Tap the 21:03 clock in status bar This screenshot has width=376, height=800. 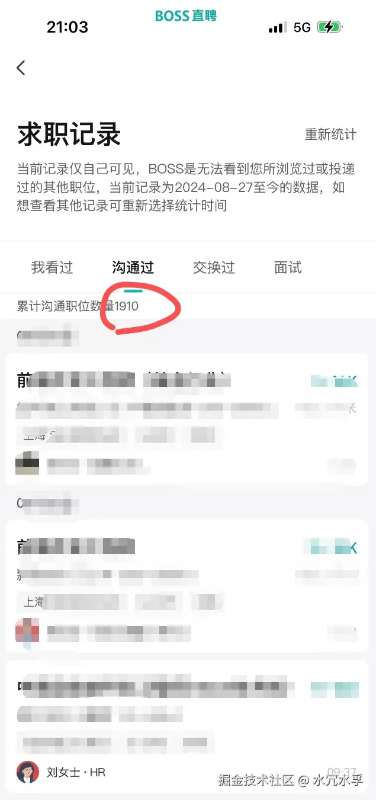(x=68, y=27)
